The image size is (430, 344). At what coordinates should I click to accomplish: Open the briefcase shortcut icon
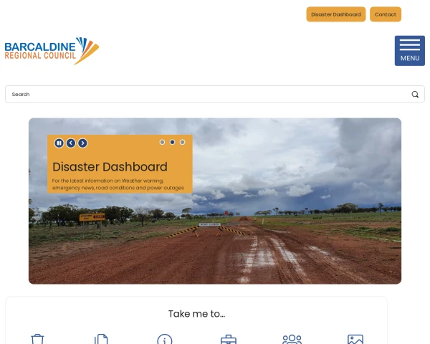point(229,339)
